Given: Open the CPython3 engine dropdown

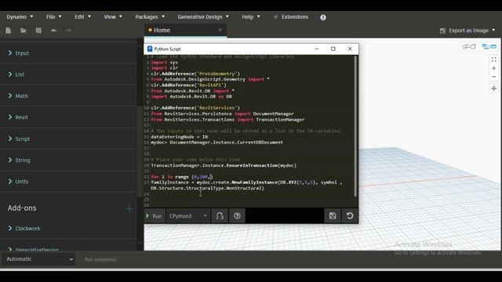Looking at the screenshot, I should pyautogui.click(x=188, y=216).
